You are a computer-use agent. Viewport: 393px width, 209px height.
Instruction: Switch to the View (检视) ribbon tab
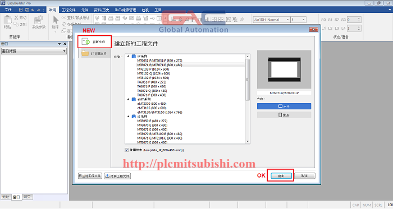(x=145, y=10)
